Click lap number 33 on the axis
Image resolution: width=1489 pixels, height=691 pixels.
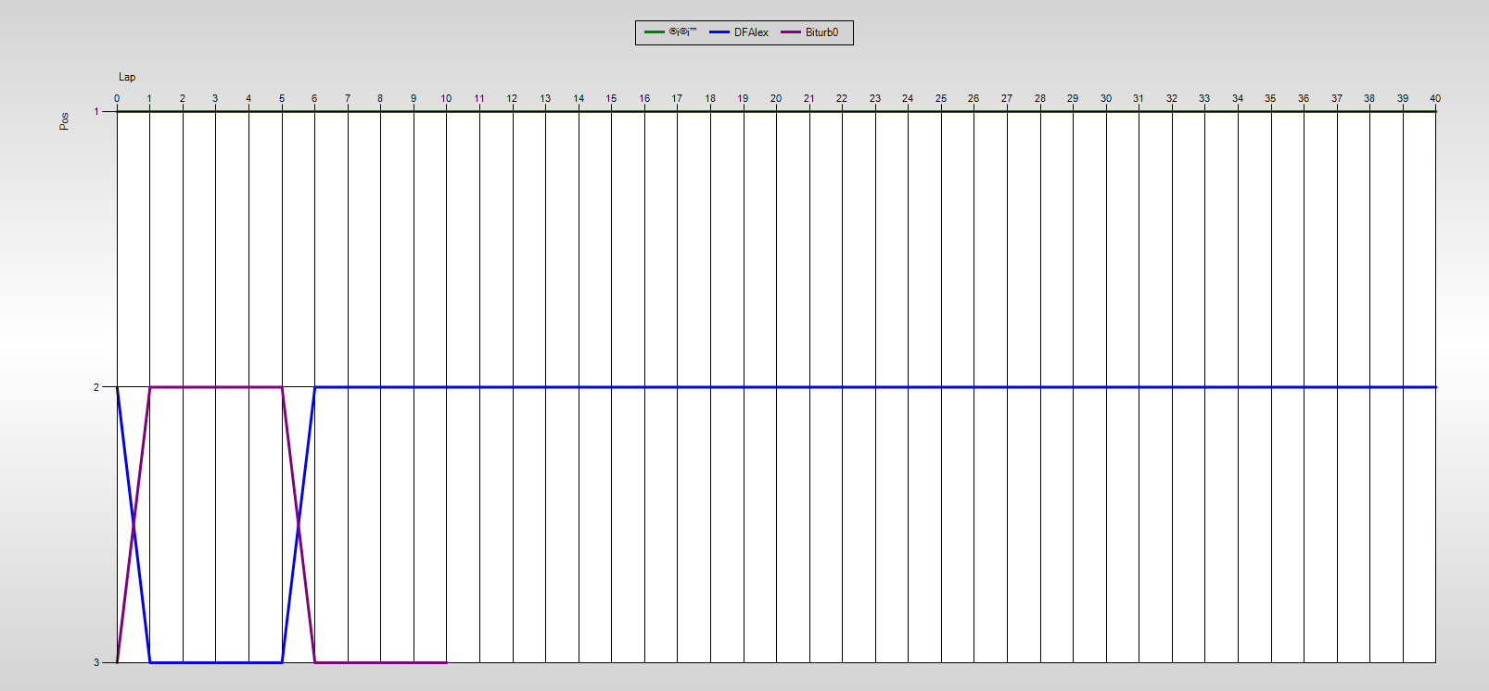point(1204,98)
